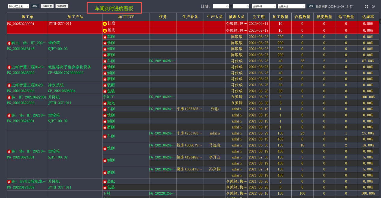Screen dimensions: 381x198
Task: Open the PG_20220124 task link in 下料 row
Action: pos(162,194)
